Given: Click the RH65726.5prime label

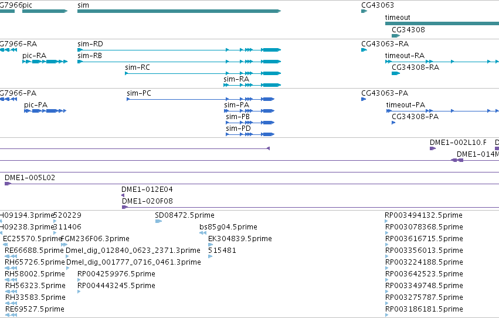Looking at the screenshot, I should pyautogui.click(x=35, y=262).
